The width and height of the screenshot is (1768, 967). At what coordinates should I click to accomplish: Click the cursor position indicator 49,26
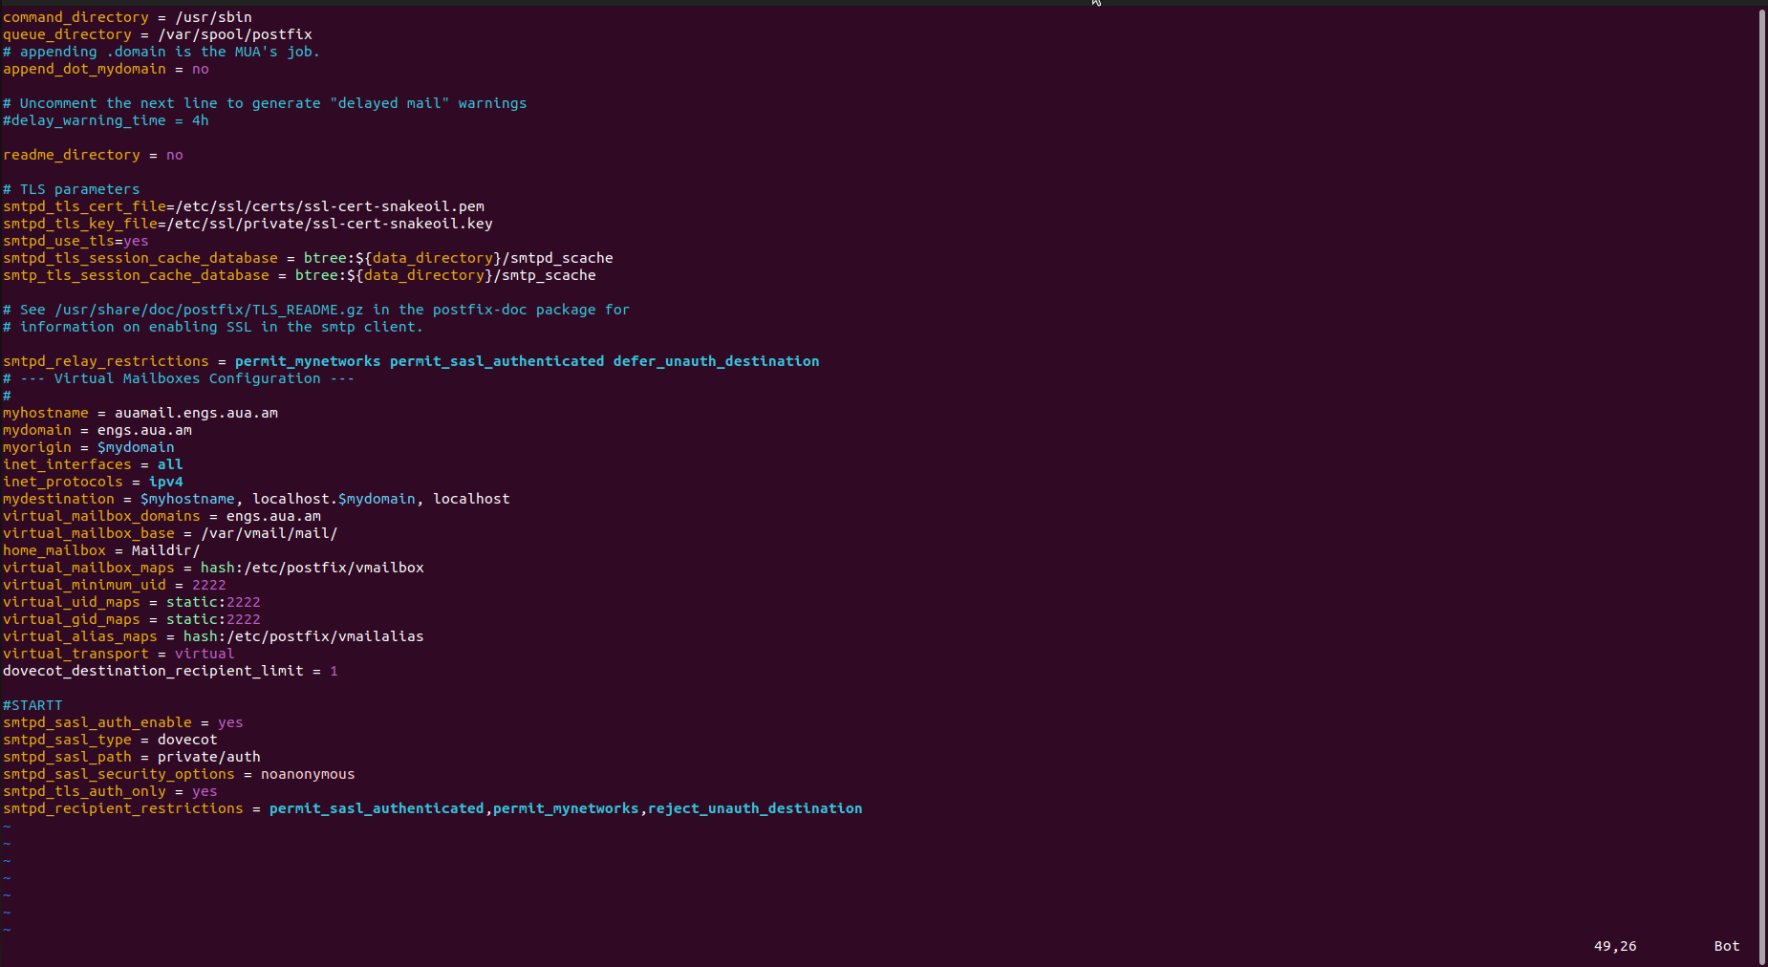(x=1615, y=946)
